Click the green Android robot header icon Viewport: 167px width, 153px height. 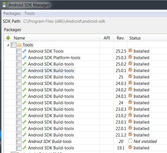(x=8, y=38)
